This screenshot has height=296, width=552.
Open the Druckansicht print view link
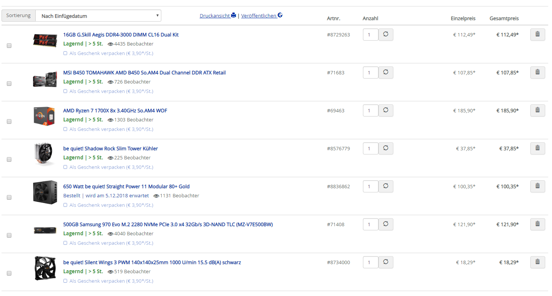click(215, 16)
